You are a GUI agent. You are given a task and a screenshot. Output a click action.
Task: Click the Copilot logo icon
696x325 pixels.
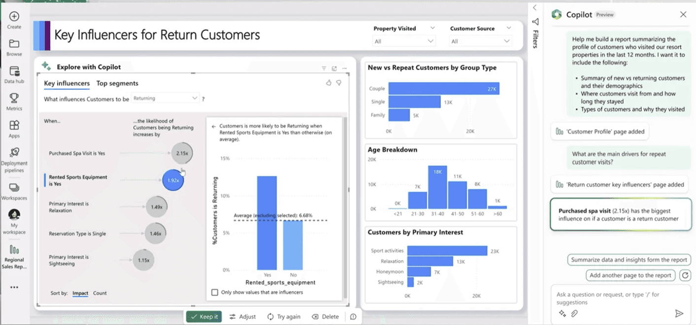(557, 14)
